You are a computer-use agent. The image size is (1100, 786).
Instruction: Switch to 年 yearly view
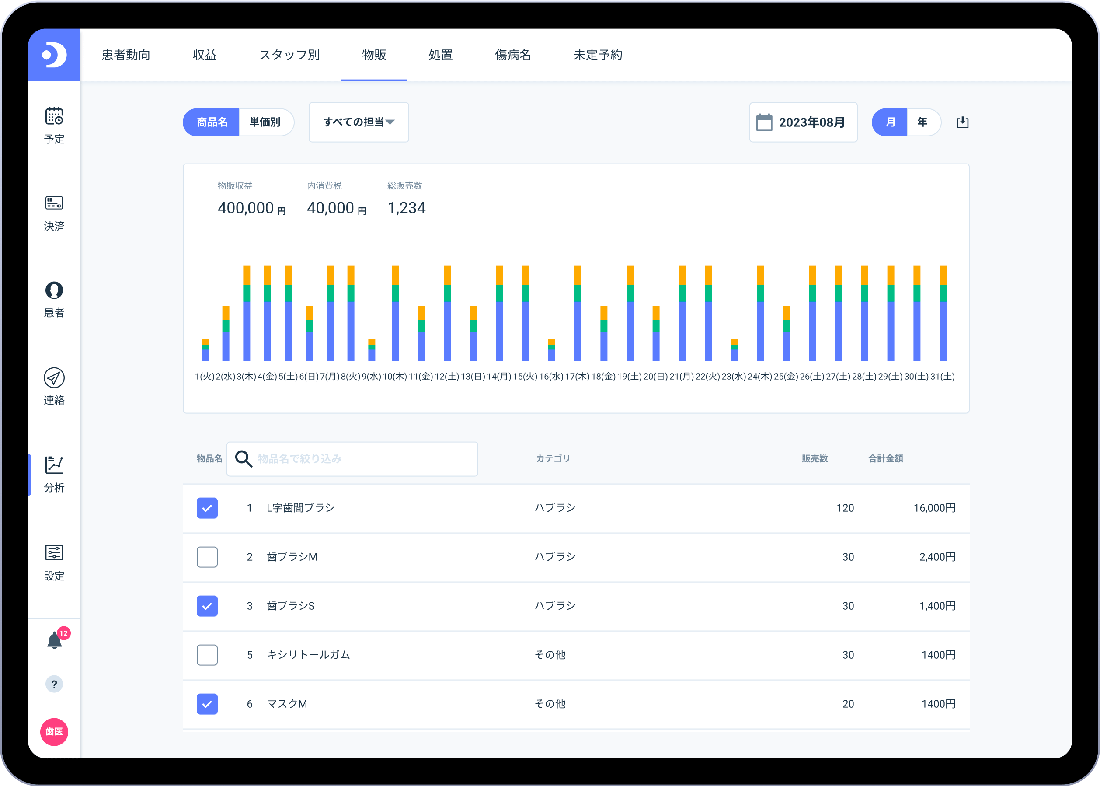[x=922, y=122]
